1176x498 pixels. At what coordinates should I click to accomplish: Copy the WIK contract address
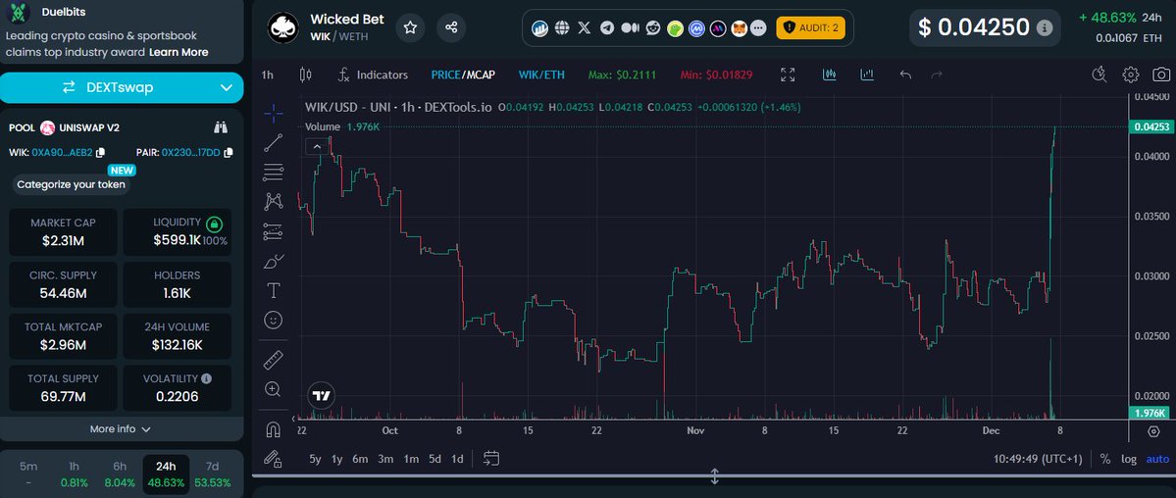(x=100, y=152)
